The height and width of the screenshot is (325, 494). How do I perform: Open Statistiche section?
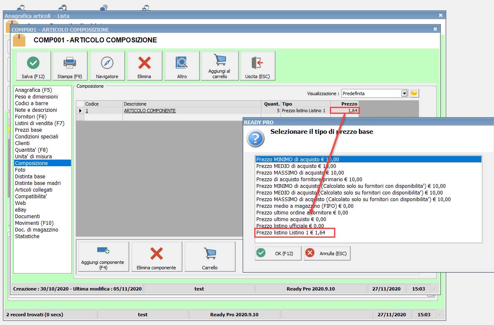click(27, 236)
